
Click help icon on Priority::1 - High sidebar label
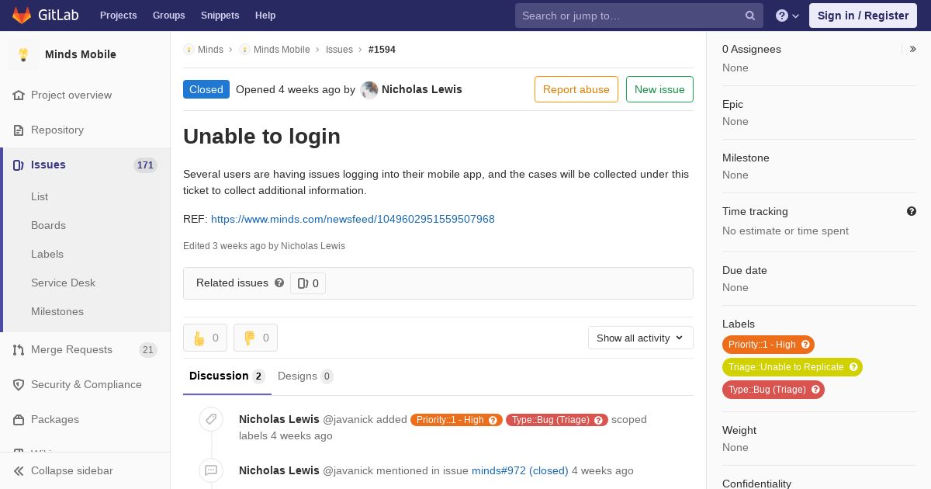(x=805, y=345)
